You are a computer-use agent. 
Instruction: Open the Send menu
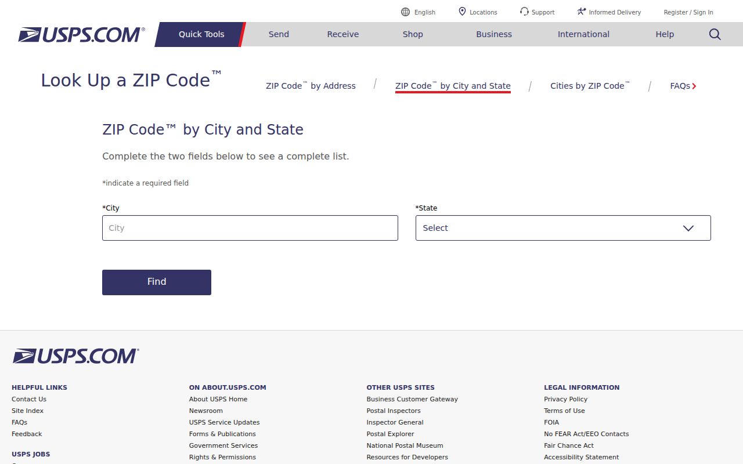(279, 34)
